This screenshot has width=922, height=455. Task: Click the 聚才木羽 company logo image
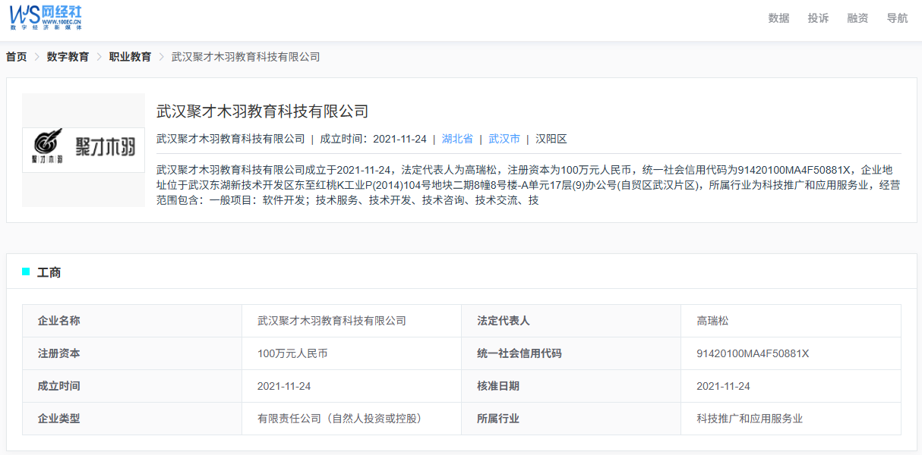point(84,150)
